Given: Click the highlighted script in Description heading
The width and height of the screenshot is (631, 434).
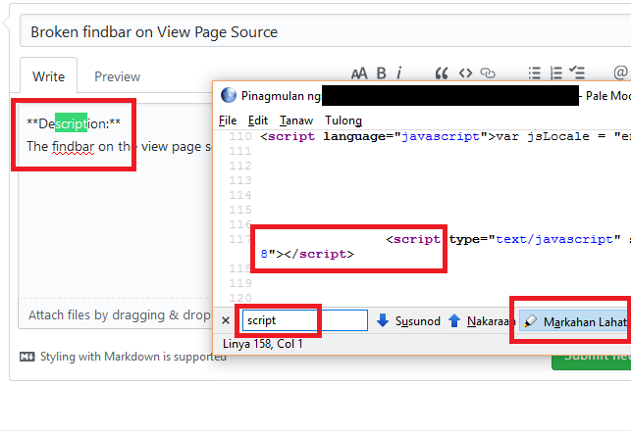Looking at the screenshot, I should click(x=71, y=122).
